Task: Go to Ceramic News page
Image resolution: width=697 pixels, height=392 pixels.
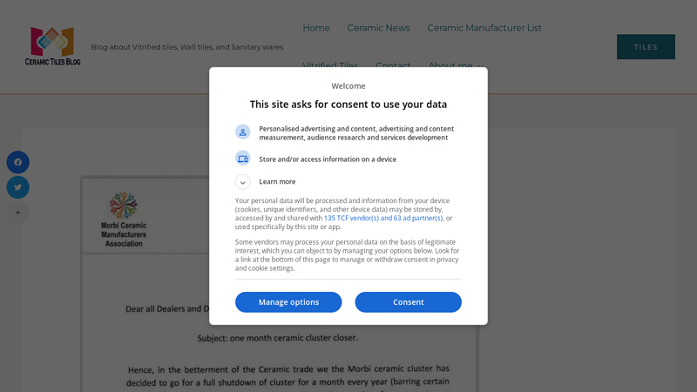Action: (x=378, y=28)
